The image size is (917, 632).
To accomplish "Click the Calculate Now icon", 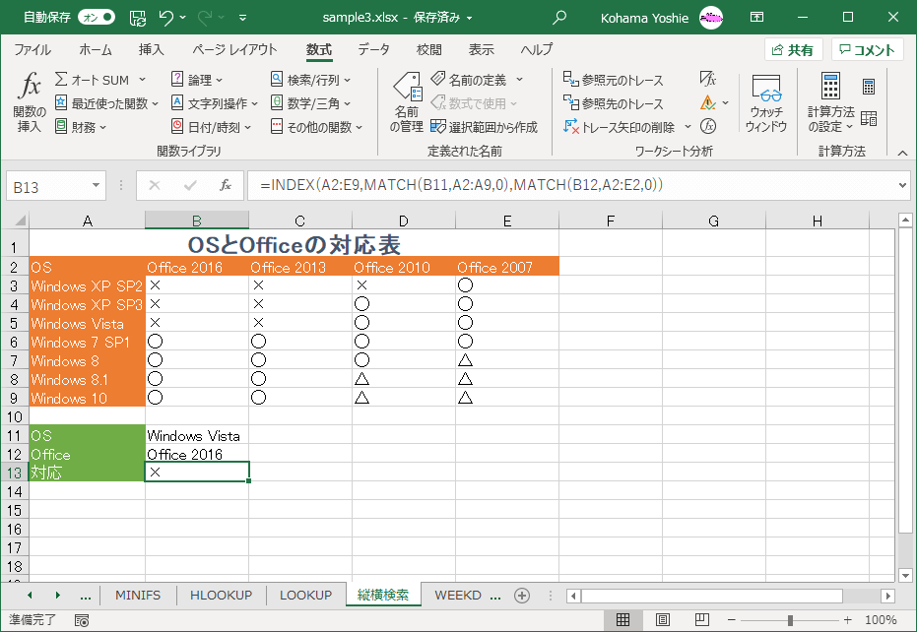I will [x=869, y=87].
